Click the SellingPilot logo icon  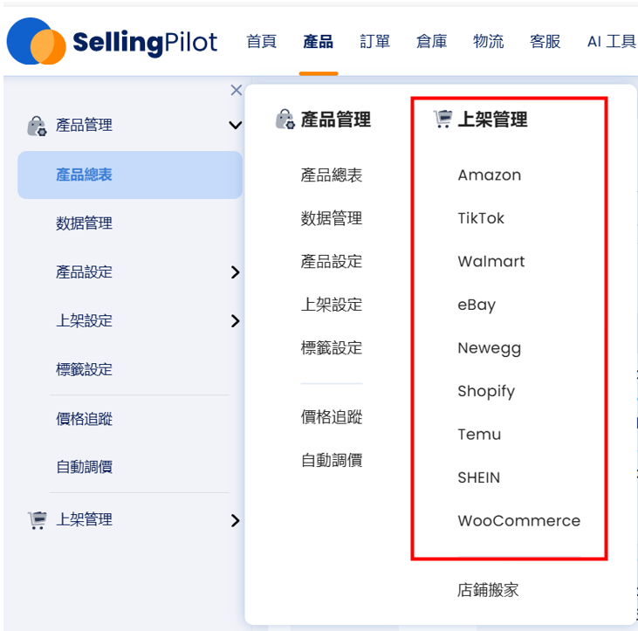click(36, 42)
